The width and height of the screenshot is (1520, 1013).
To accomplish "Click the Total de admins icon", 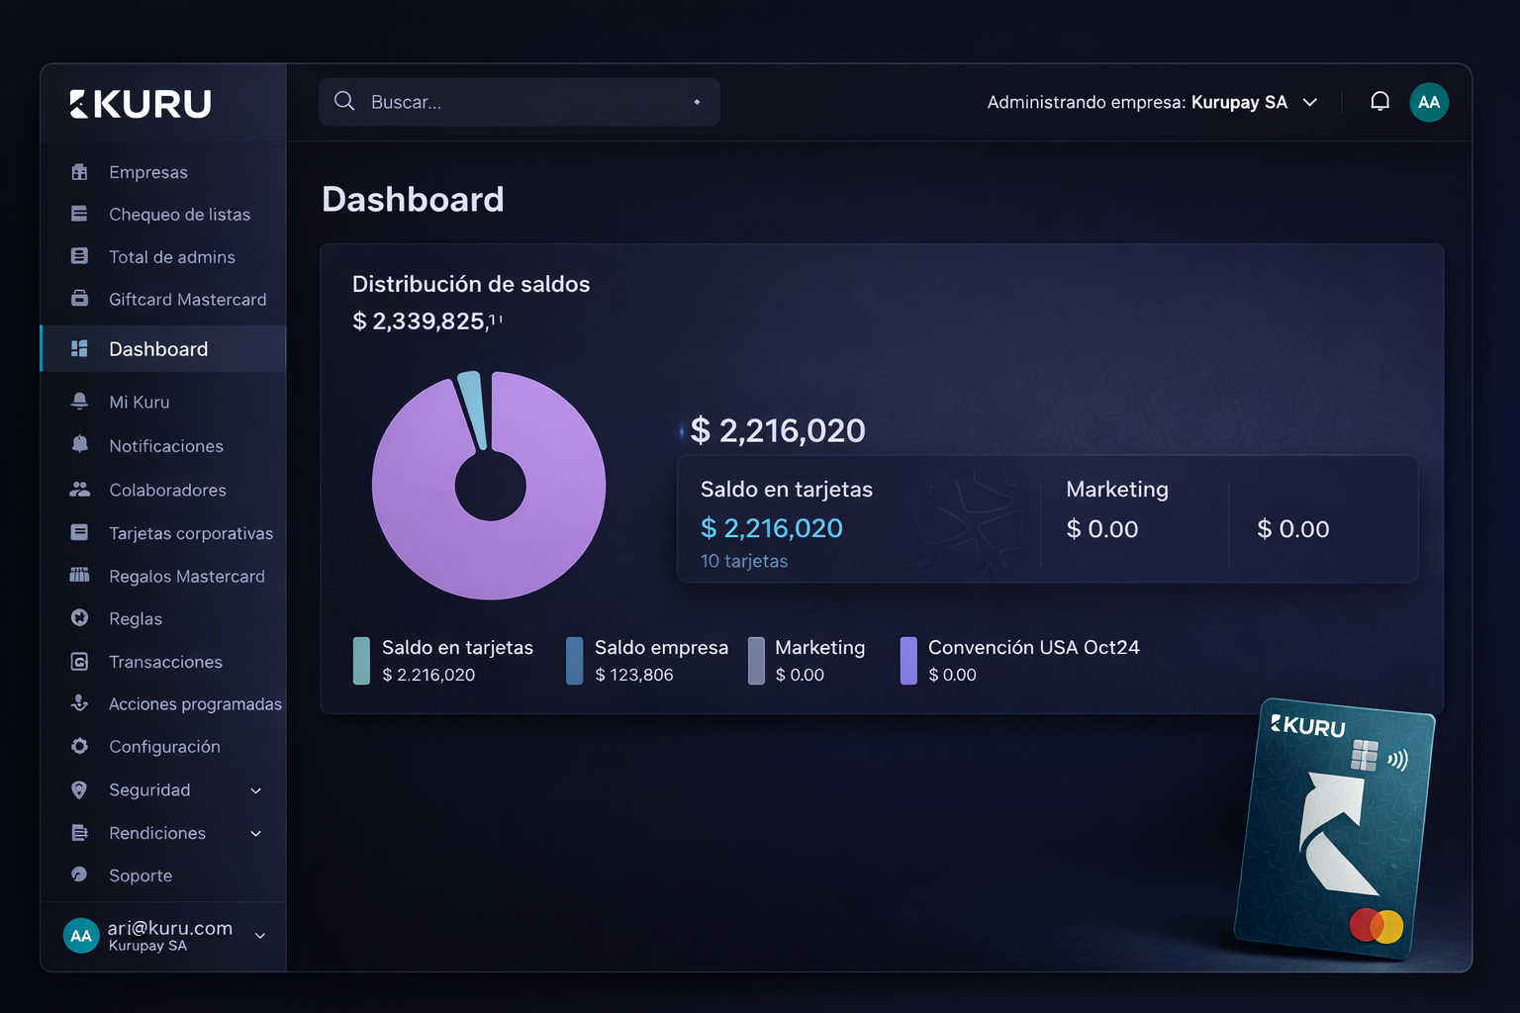I will pyautogui.click(x=80, y=256).
